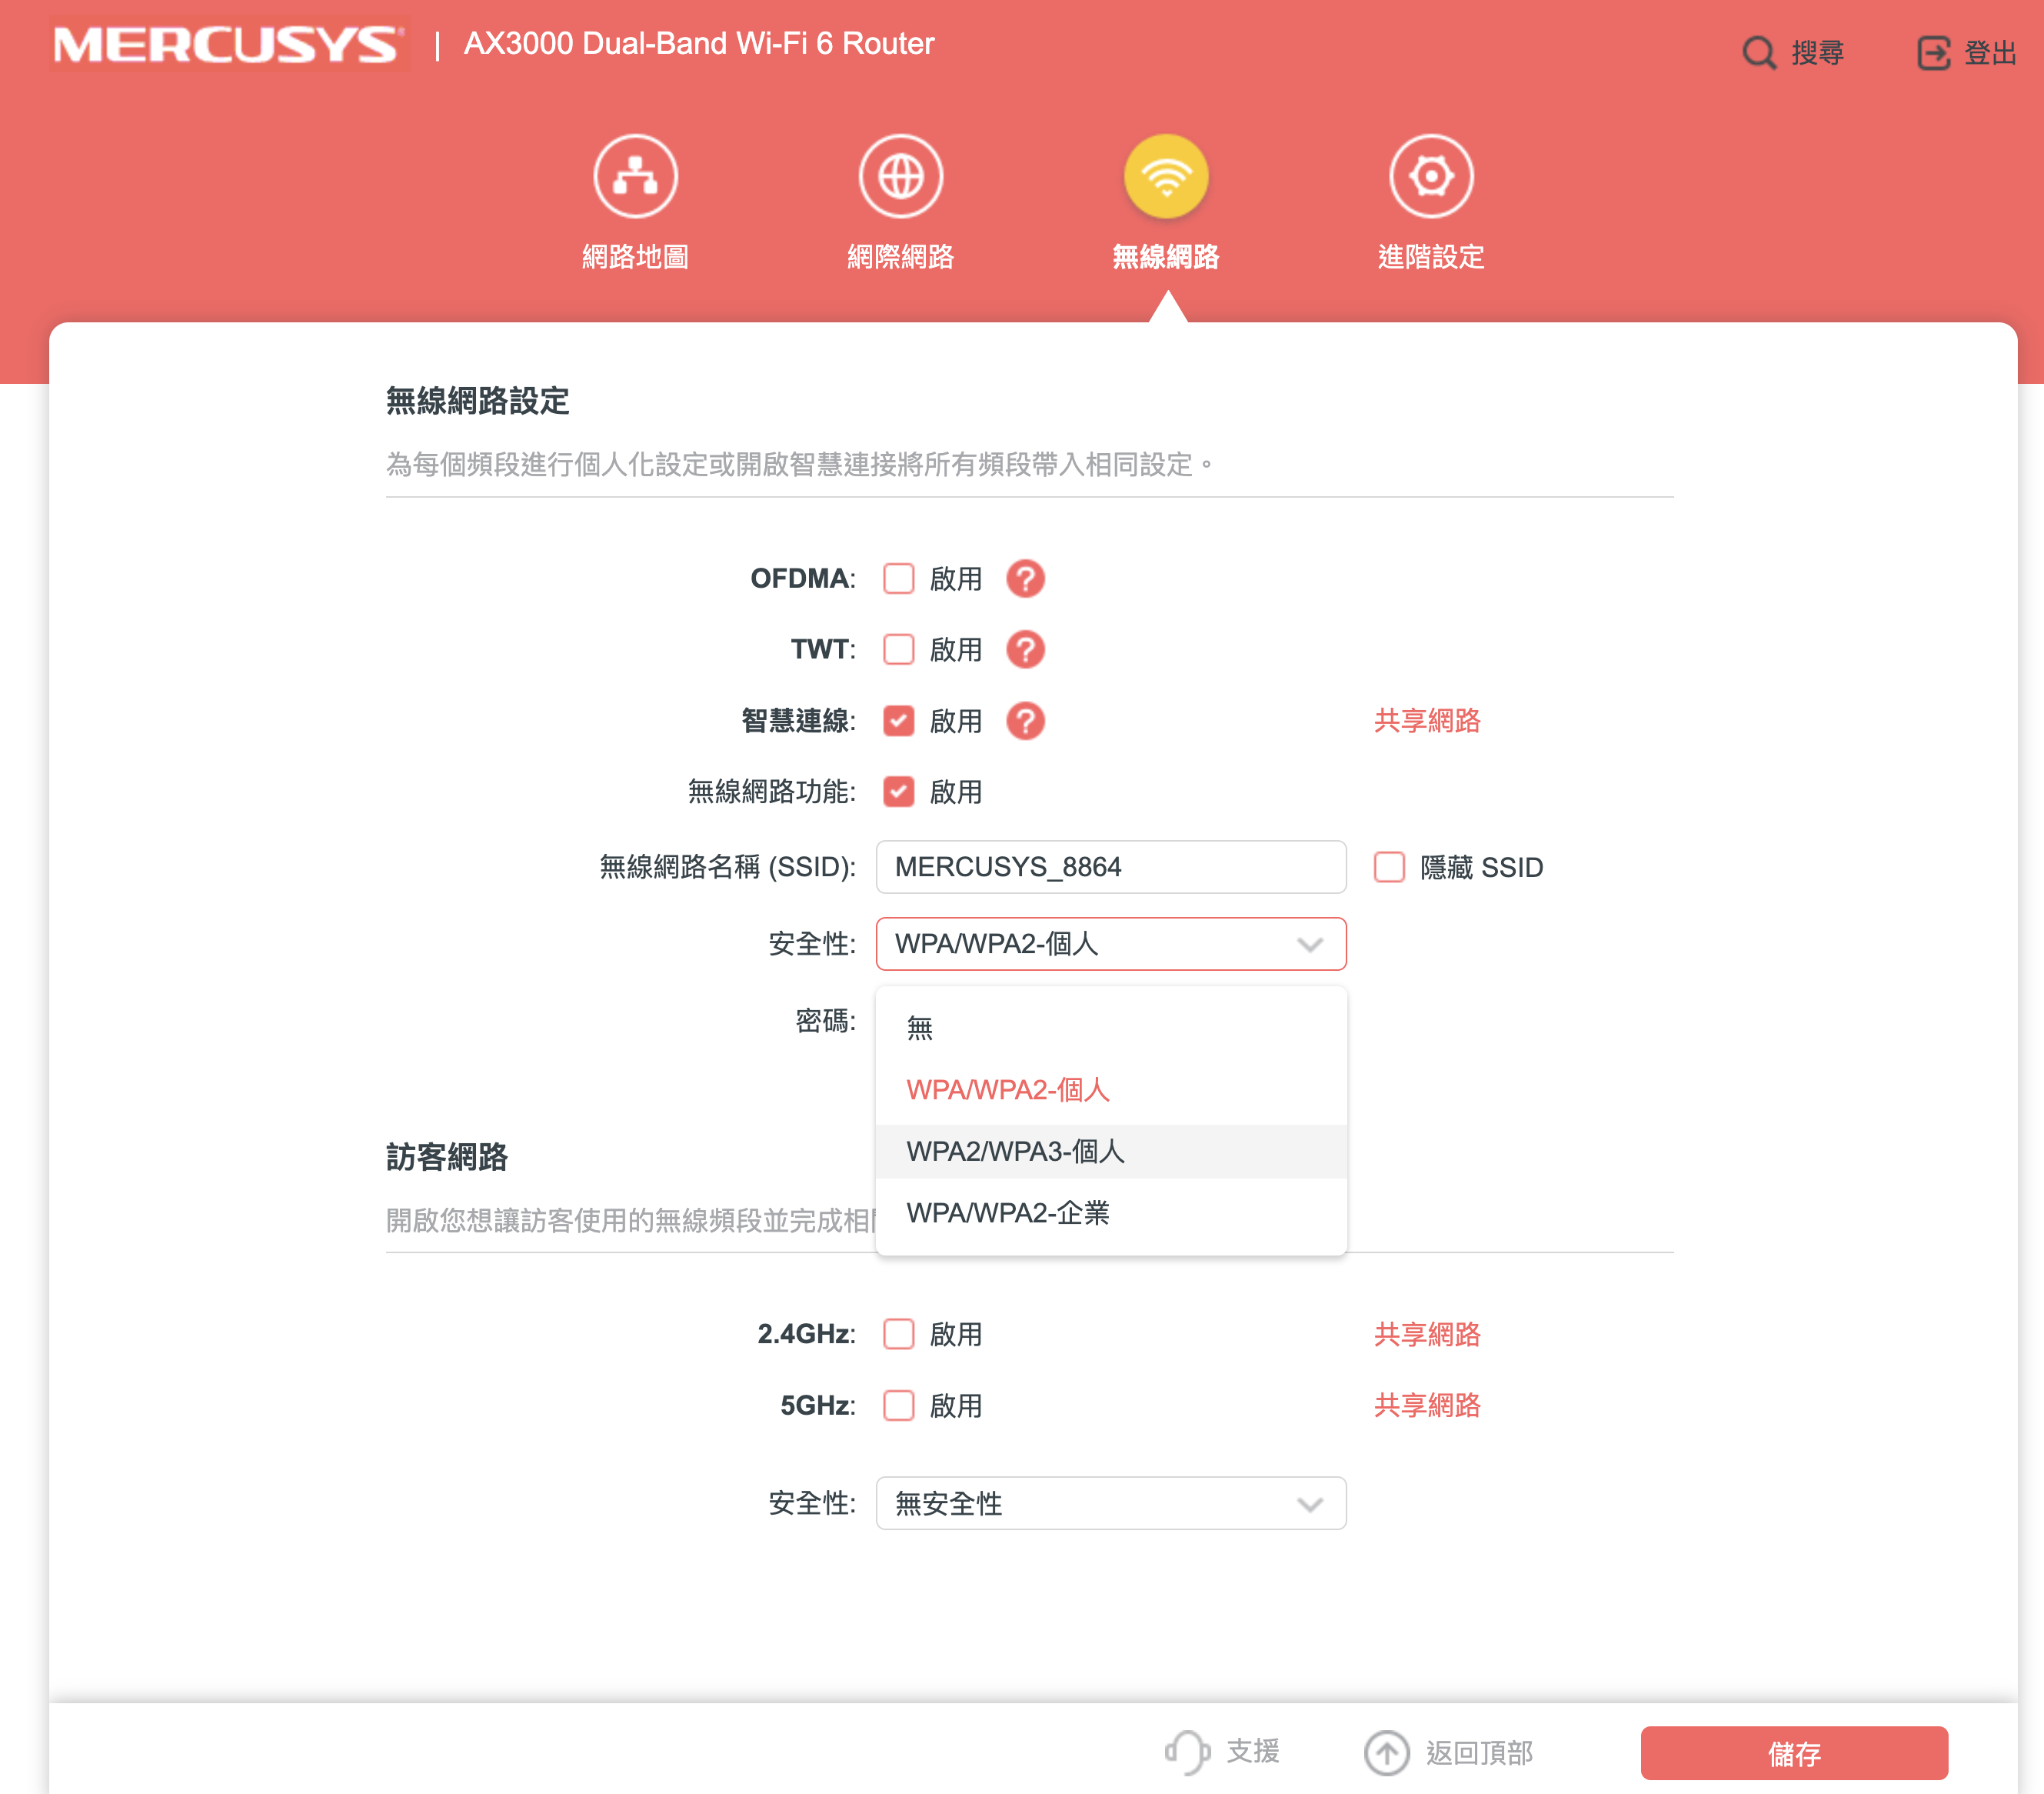Enable the 2.4GHz guest network checkbox
Image resolution: width=2044 pixels, height=1794 pixels.
point(898,1334)
